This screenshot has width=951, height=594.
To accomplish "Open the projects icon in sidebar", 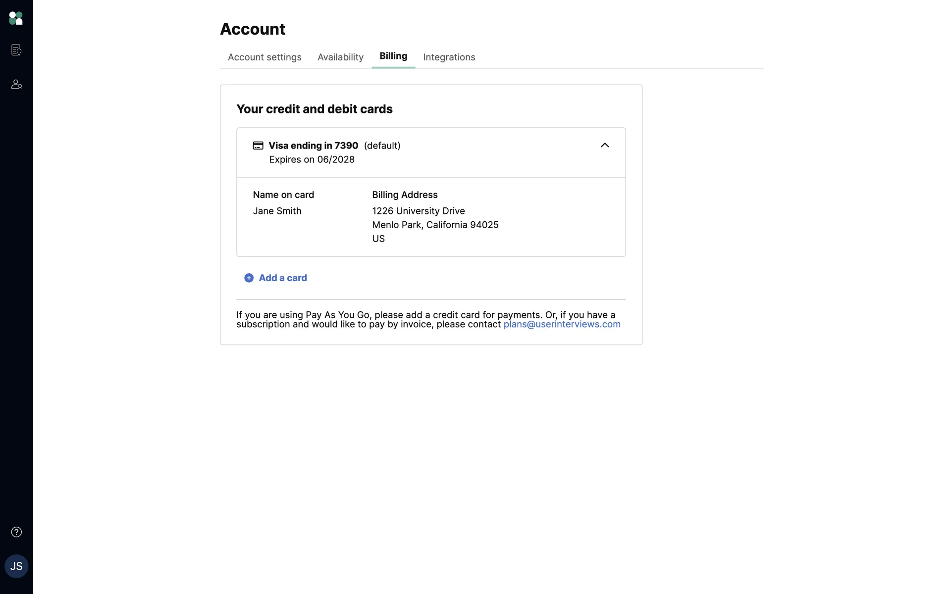I will [x=16, y=50].
